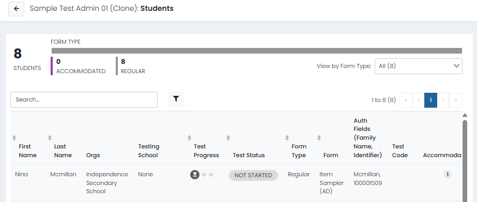Sort by Last Name column arrows

pos(50,138)
